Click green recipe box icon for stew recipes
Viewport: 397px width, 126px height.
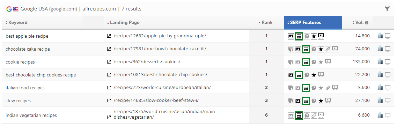coord(306,101)
